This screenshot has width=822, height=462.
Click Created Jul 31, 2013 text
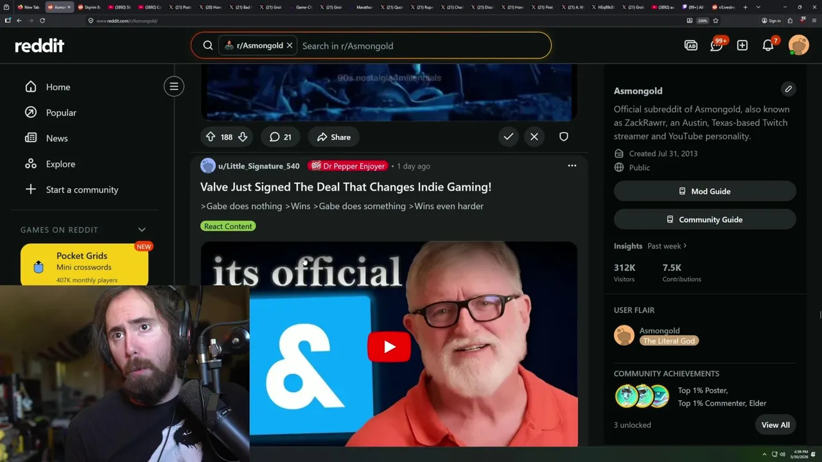(x=663, y=153)
